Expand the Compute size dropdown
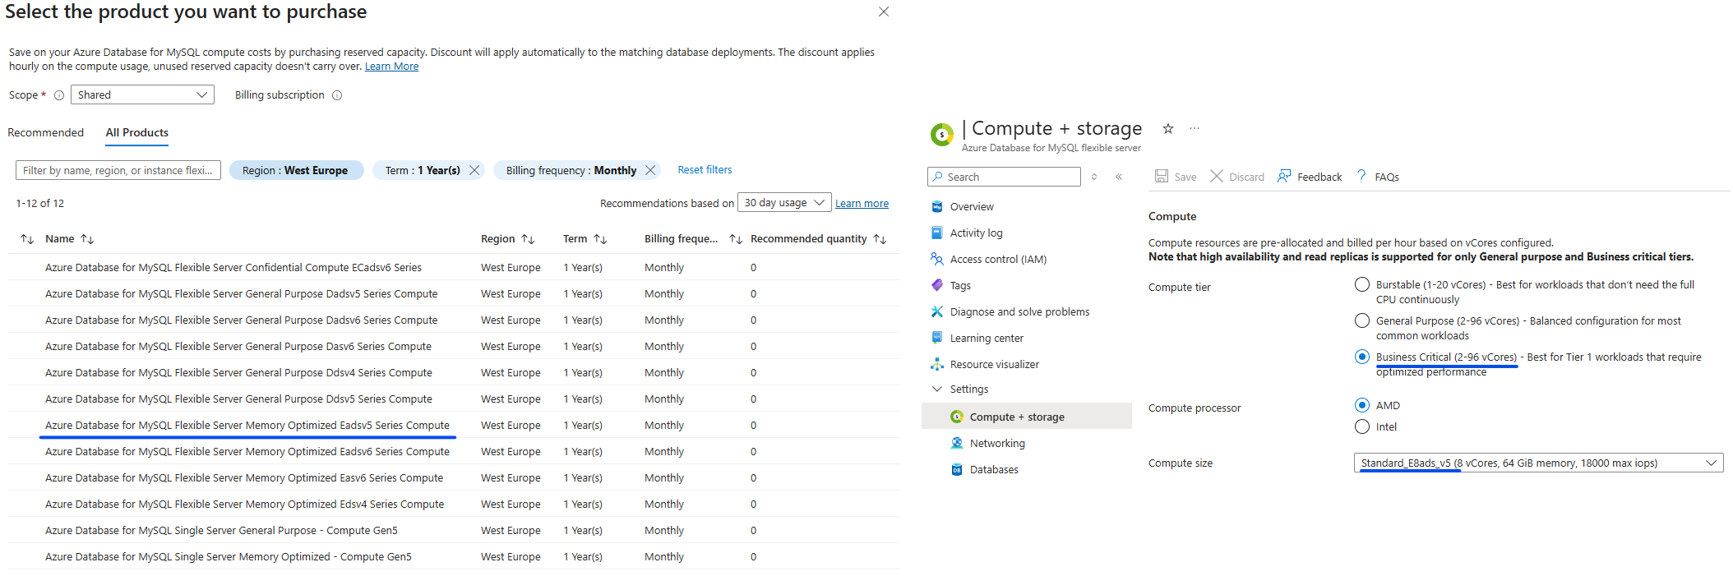1733x576 pixels. [x=1537, y=463]
